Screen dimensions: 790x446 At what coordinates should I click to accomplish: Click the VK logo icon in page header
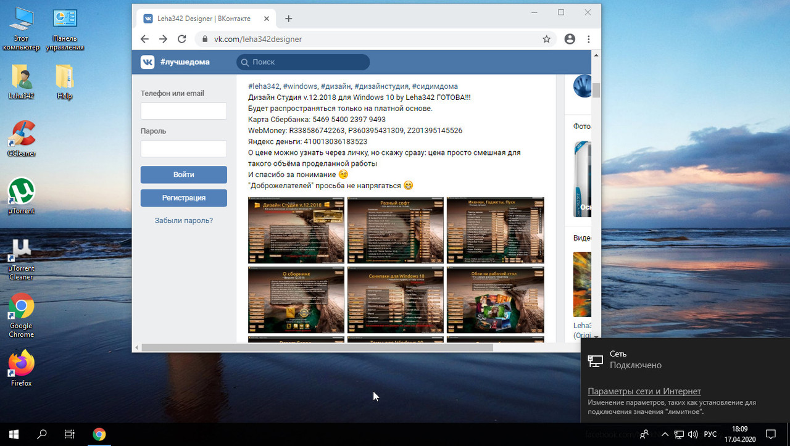click(x=146, y=62)
